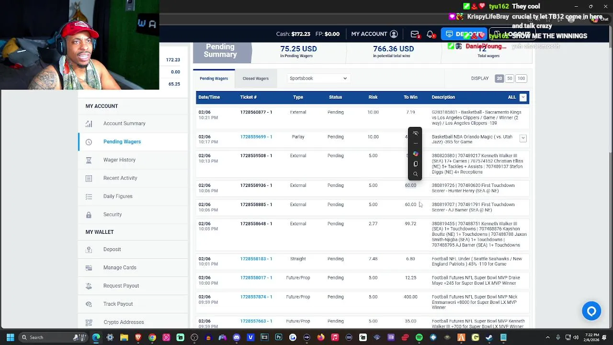The image size is (613, 345).
Task: Click the hide icon in floating toolbar
Action: coord(415,134)
